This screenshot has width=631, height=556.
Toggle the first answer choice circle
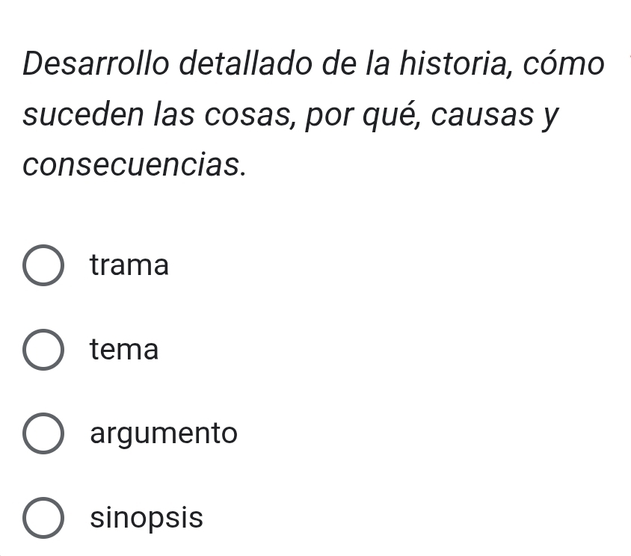pyautogui.click(x=43, y=265)
